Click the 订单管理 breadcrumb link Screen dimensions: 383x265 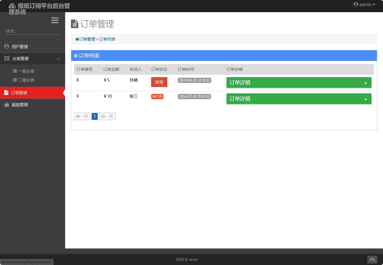[x=87, y=39]
